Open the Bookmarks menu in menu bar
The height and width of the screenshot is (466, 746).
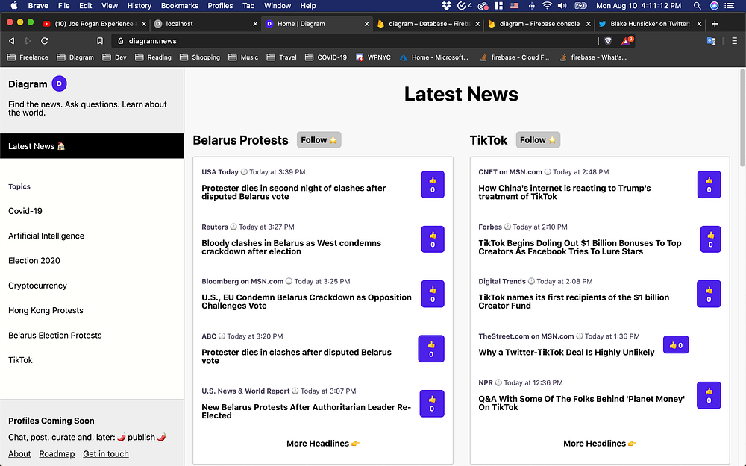180,6
